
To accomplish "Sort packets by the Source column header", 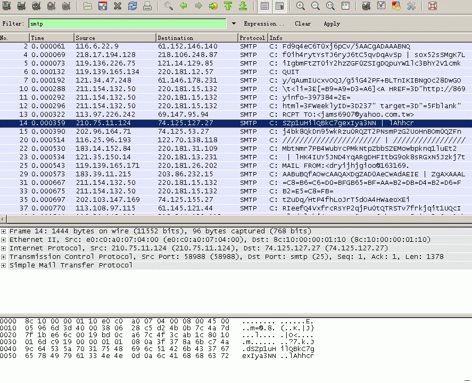I will 114,38.
